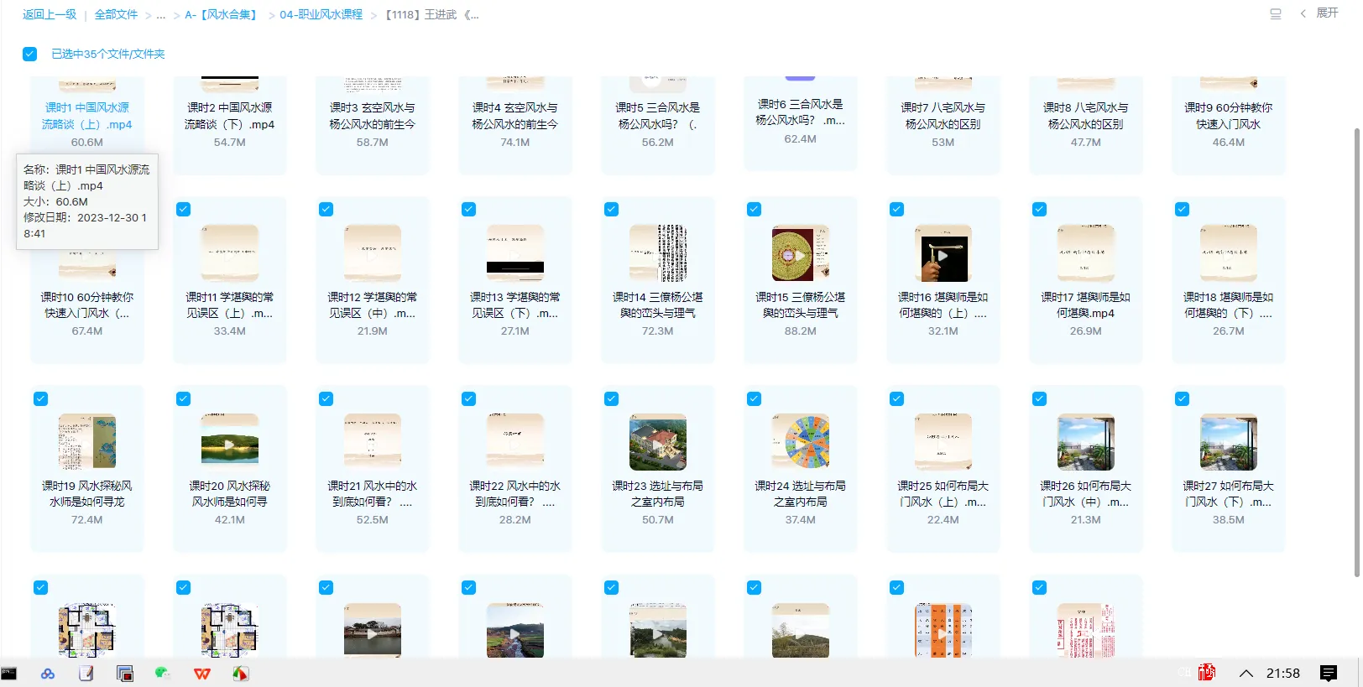Uncheck the 课时21 file checkbox
Viewport: 1363px width, 687px height.
click(326, 399)
